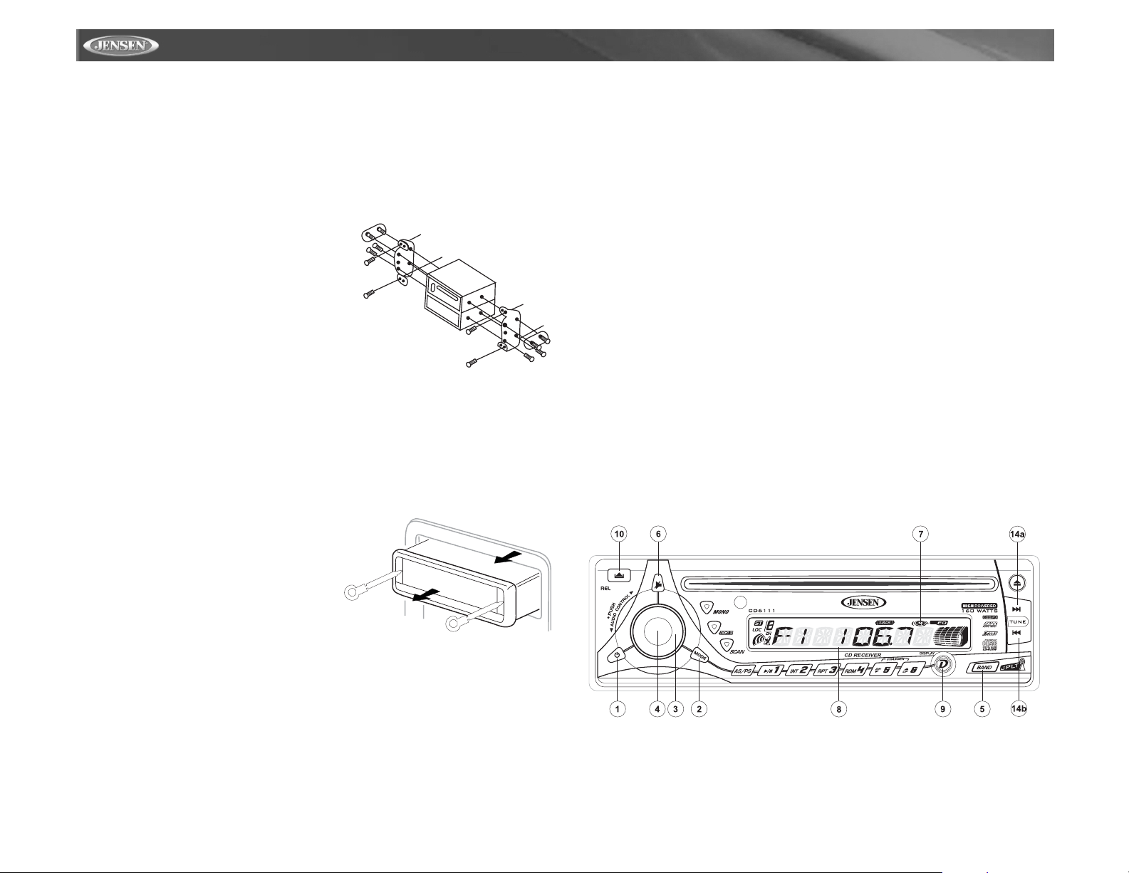Click the triangle button between MONO and SCAN

[x=714, y=626]
